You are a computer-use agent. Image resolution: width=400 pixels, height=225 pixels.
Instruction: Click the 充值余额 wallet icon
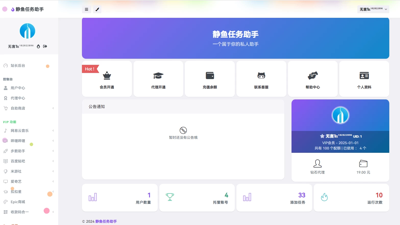click(x=210, y=76)
